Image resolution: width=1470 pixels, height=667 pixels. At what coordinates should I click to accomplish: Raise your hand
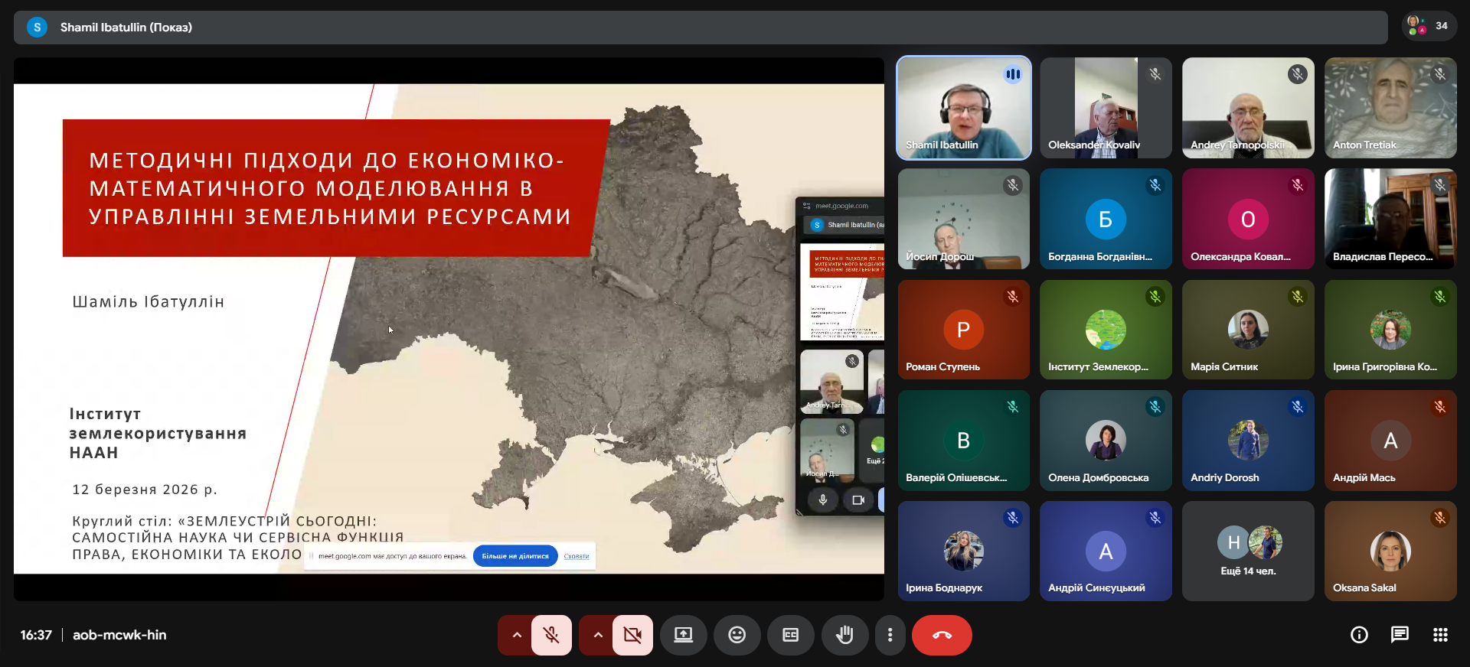click(x=844, y=635)
